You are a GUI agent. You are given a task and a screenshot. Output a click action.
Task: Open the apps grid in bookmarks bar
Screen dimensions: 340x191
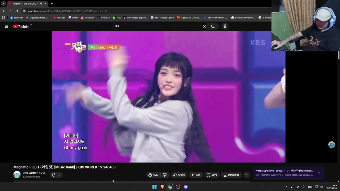click(x=3, y=18)
